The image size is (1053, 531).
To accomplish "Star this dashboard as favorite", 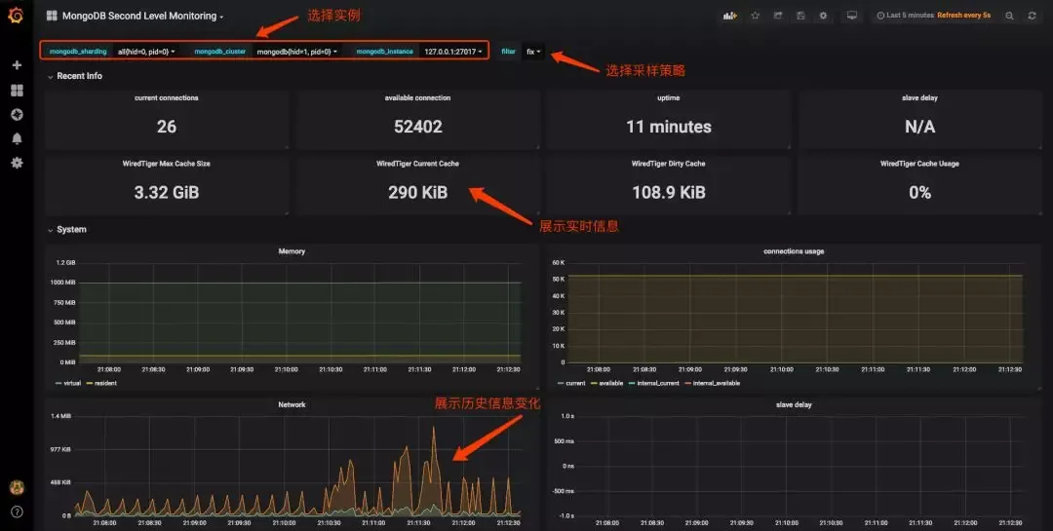I will click(x=755, y=16).
